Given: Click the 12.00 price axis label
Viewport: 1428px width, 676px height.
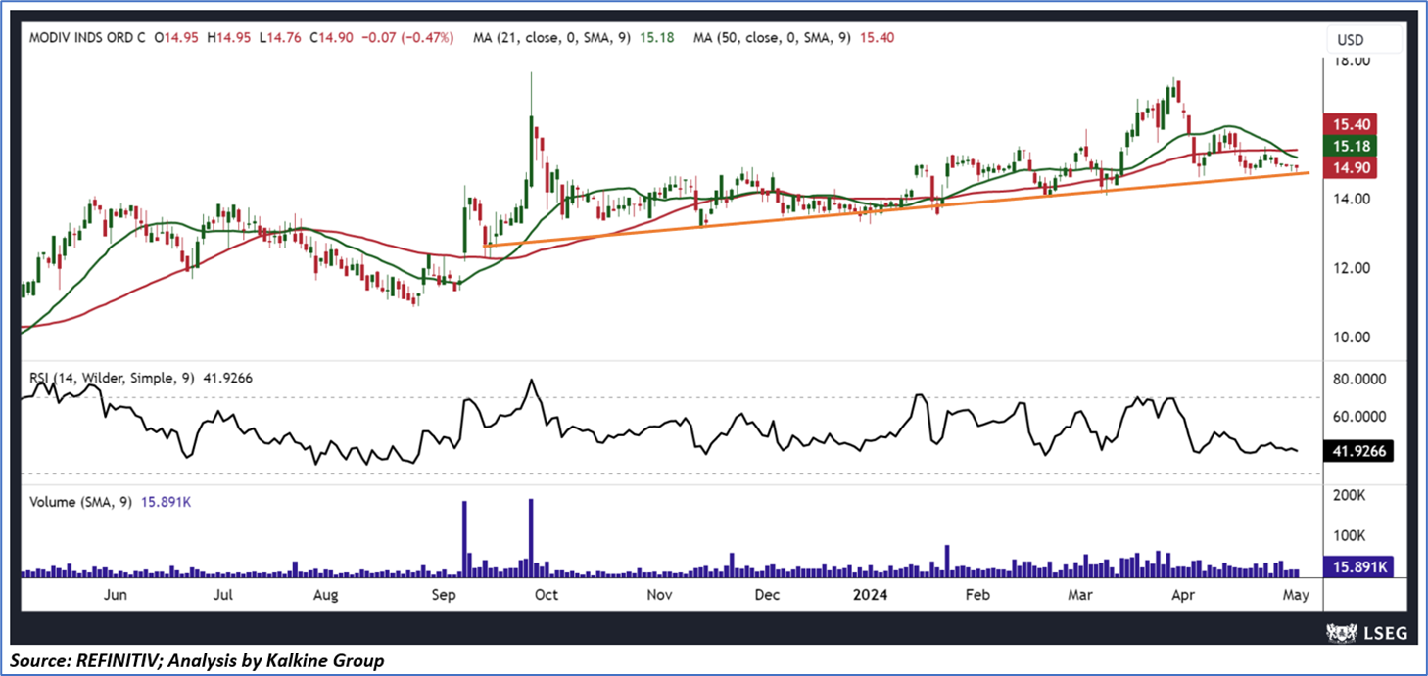Looking at the screenshot, I should tap(1353, 268).
